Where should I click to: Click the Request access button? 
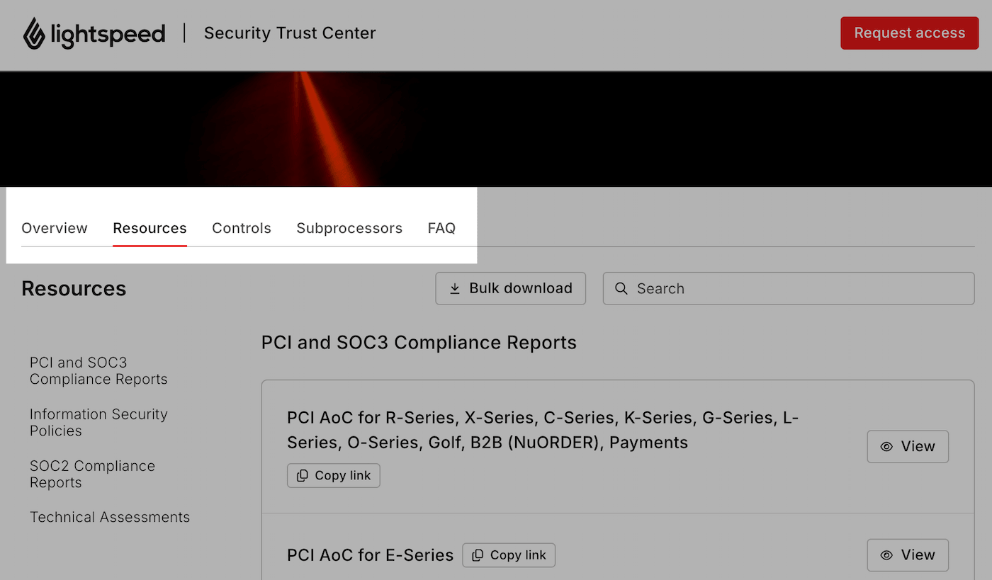909,33
